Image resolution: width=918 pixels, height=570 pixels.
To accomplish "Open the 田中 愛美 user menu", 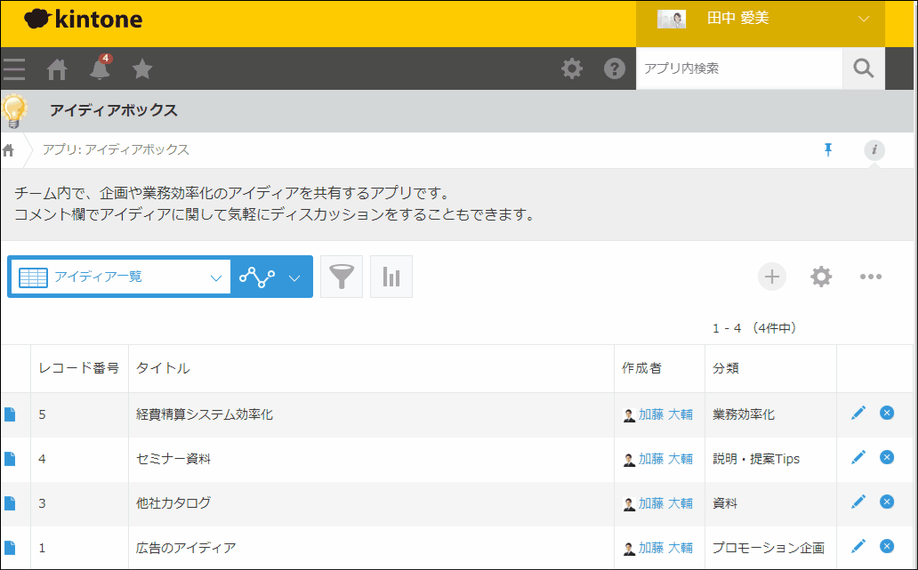I will pyautogui.click(x=761, y=19).
